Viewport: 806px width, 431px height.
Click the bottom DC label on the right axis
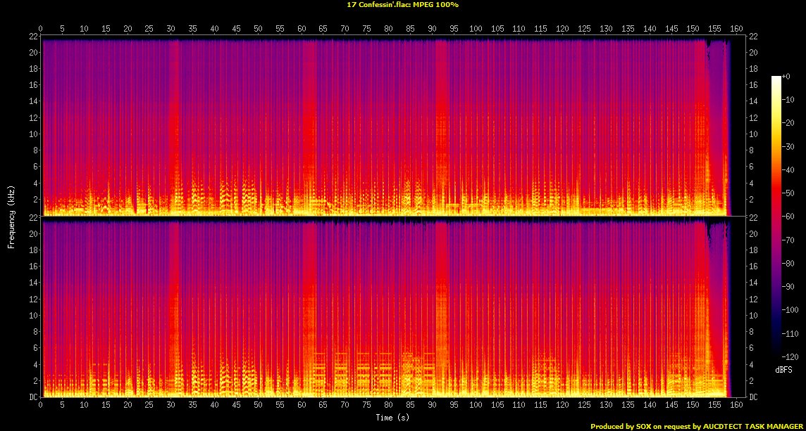coord(754,397)
